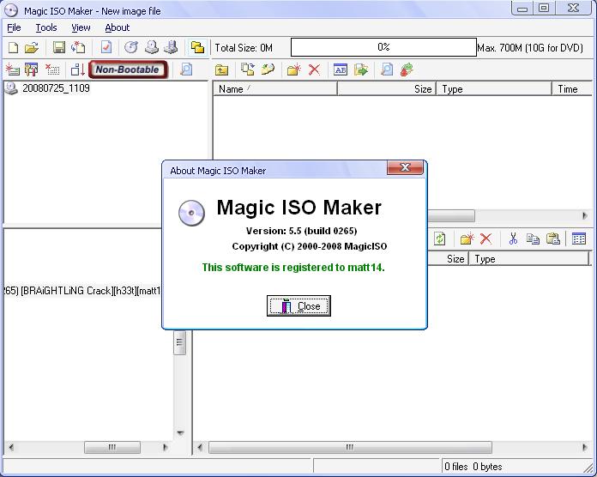Sort file list by Name column header
The width and height of the screenshot is (597, 477).
[x=274, y=89]
